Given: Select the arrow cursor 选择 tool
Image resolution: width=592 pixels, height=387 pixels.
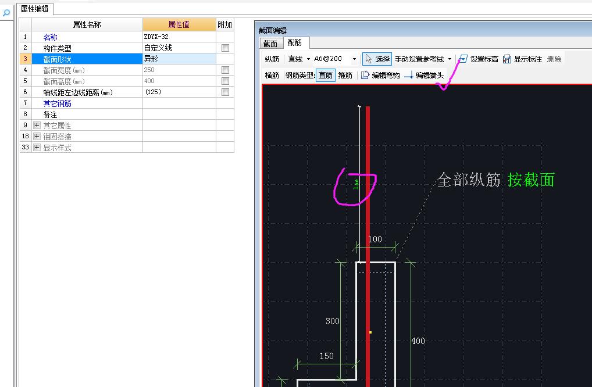Looking at the screenshot, I should click(377, 59).
